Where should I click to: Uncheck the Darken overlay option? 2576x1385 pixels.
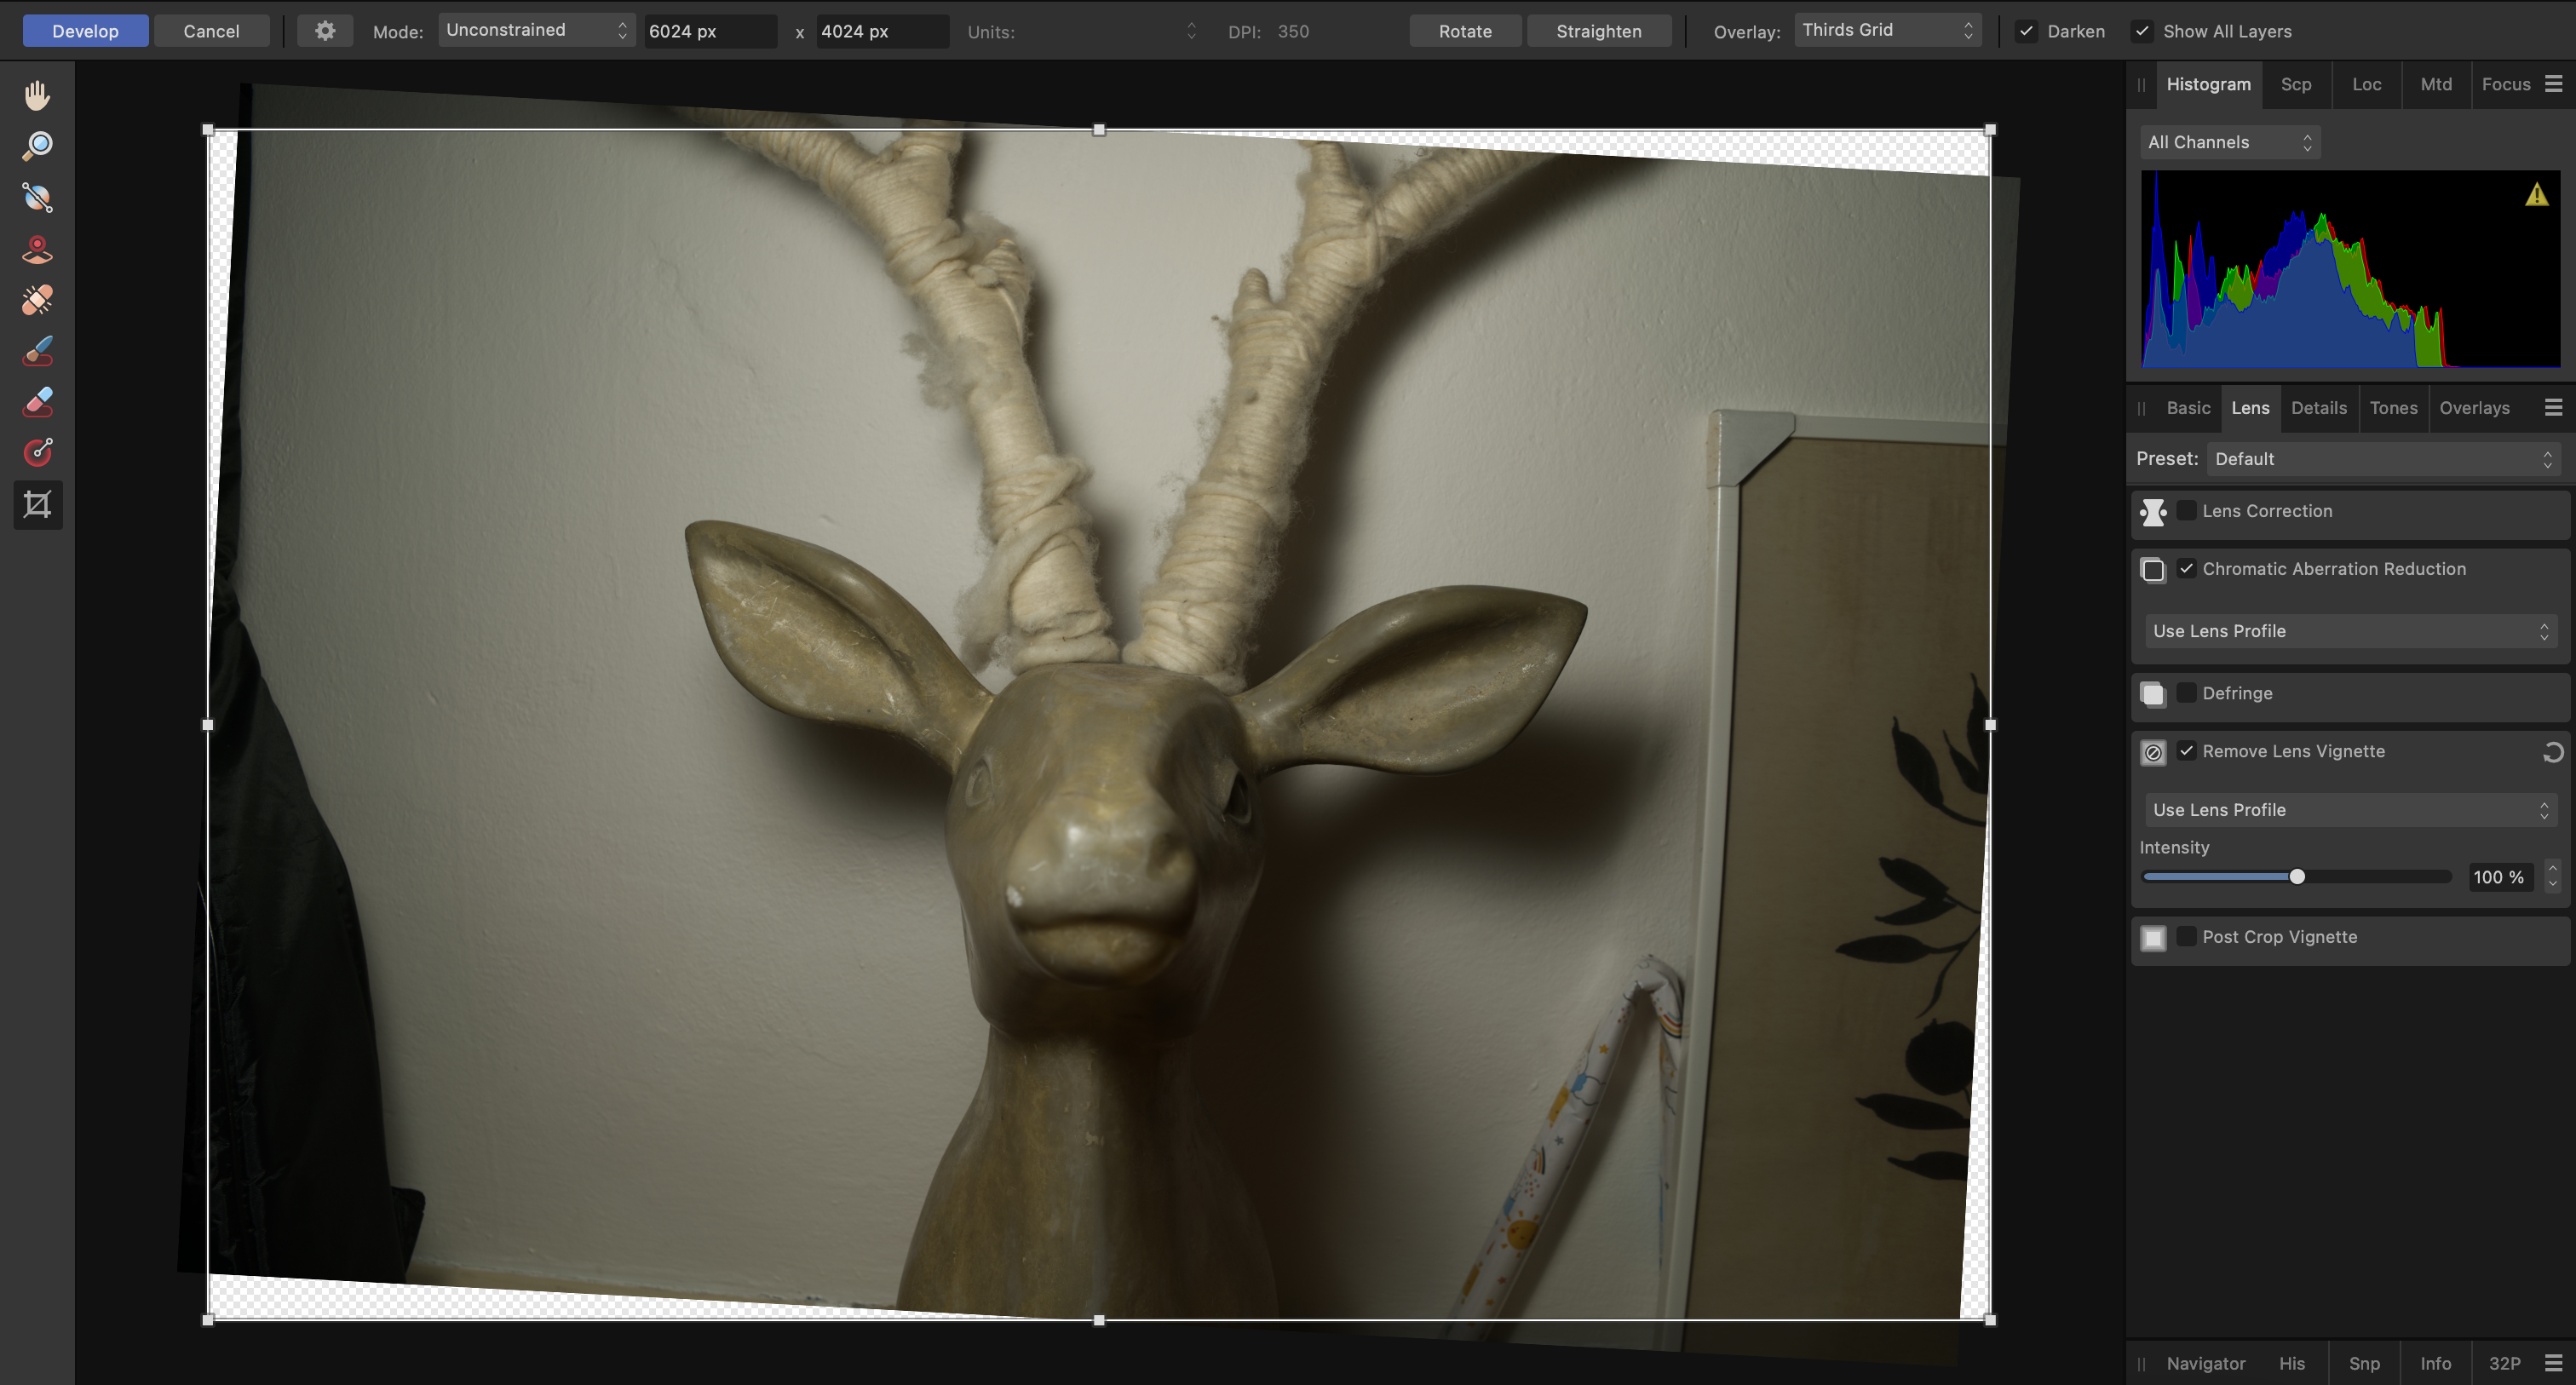pos(2026,31)
